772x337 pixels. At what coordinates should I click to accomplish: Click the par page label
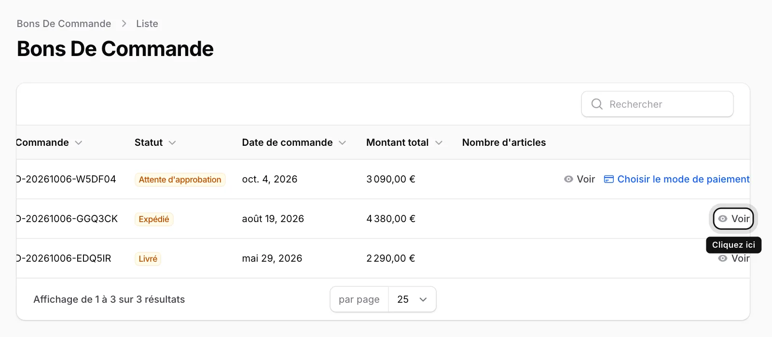coord(359,299)
